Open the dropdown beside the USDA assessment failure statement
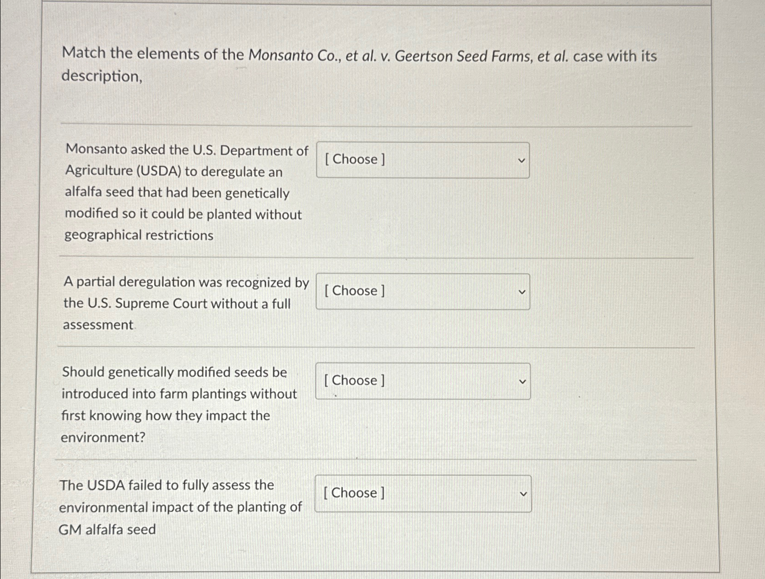 [422, 493]
